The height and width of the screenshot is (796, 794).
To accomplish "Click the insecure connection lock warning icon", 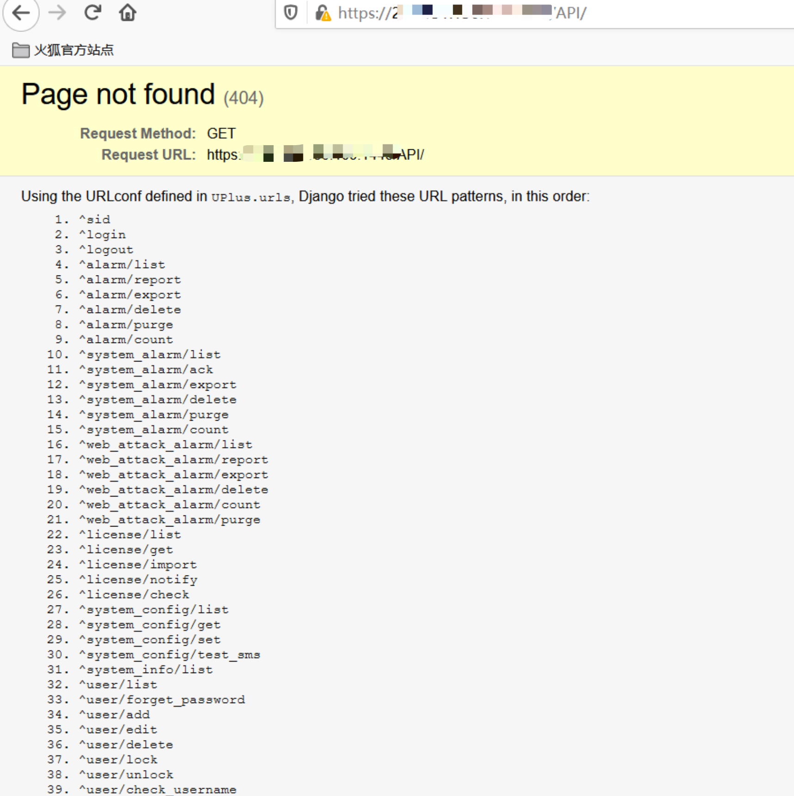I will coord(323,13).
